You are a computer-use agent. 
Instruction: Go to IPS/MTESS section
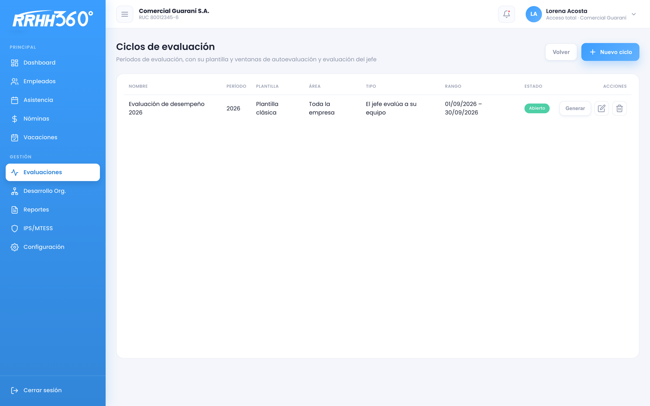tap(53, 228)
